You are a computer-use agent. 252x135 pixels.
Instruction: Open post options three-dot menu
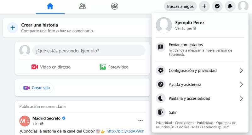[x=140, y=121]
